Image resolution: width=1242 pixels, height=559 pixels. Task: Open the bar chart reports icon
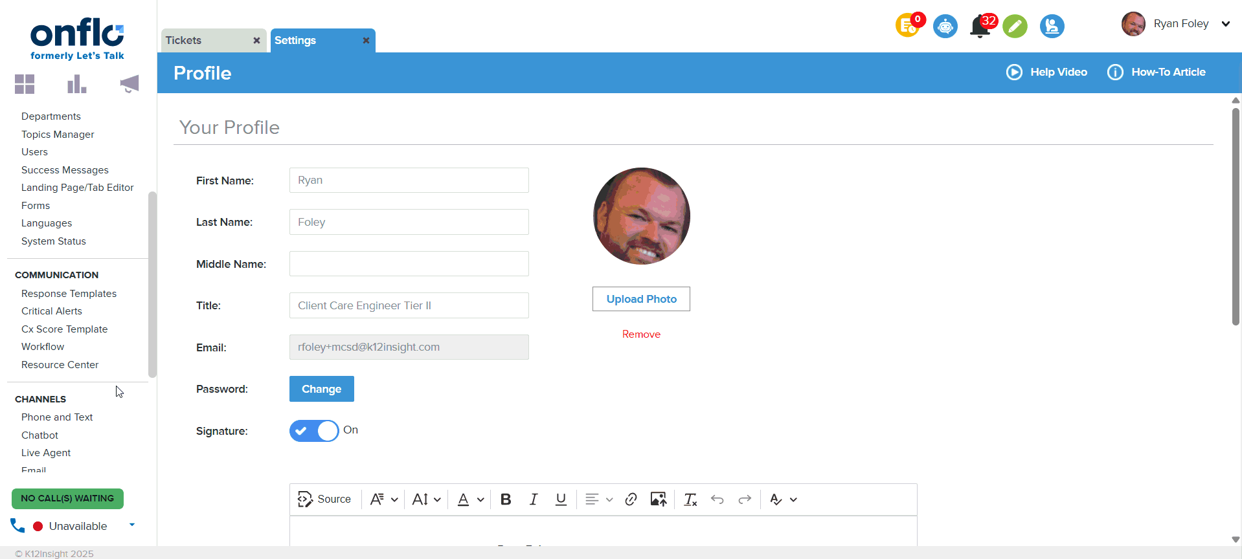(x=76, y=84)
